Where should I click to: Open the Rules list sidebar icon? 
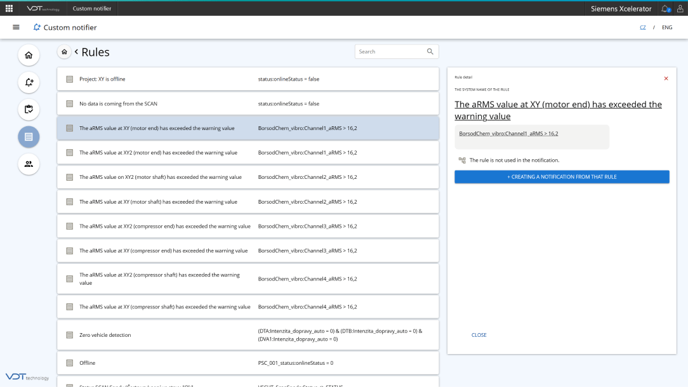(29, 137)
